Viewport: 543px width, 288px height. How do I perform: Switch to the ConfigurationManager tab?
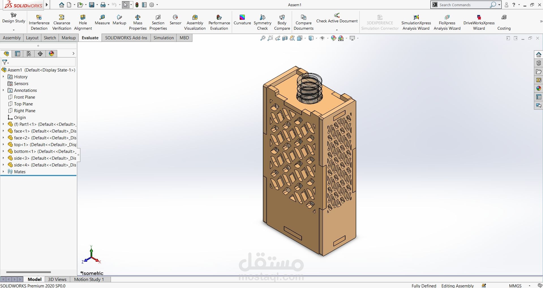pyautogui.click(x=29, y=53)
